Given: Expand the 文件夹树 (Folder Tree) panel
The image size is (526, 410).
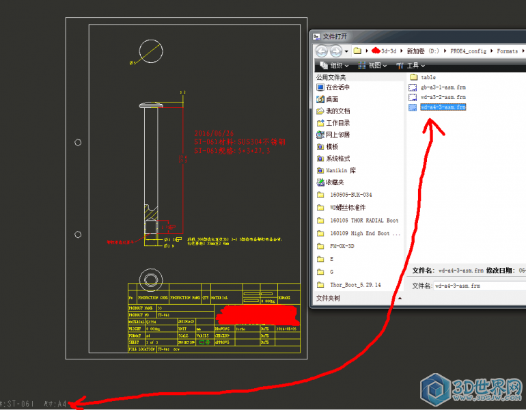Looking at the screenshot, I should pyautogui.click(x=358, y=298).
